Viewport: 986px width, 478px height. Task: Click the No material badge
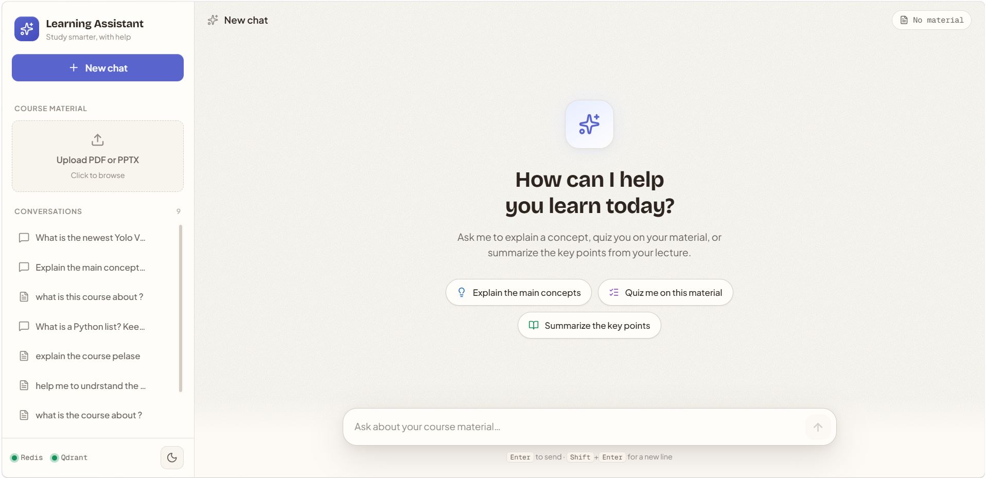pos(931,20)
